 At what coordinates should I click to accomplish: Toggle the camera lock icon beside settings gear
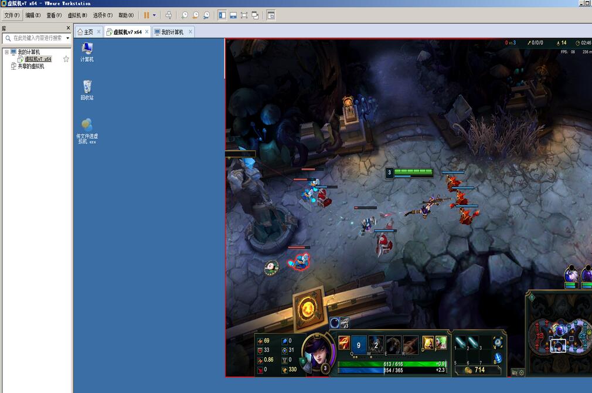pyautogui.click(x=514, y=372)
